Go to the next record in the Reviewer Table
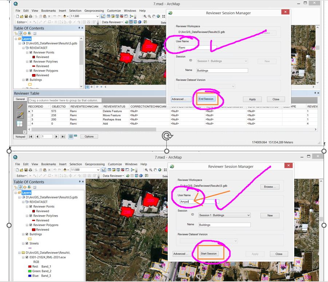This screenshot has width=328, height=282. [x=56, y=137]
